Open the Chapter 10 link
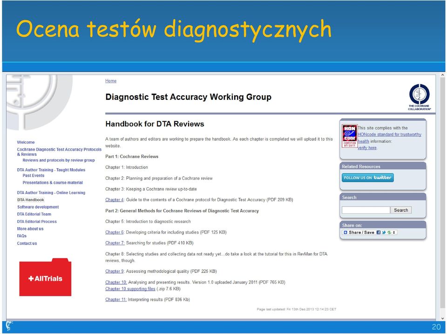 coord(116,282)
